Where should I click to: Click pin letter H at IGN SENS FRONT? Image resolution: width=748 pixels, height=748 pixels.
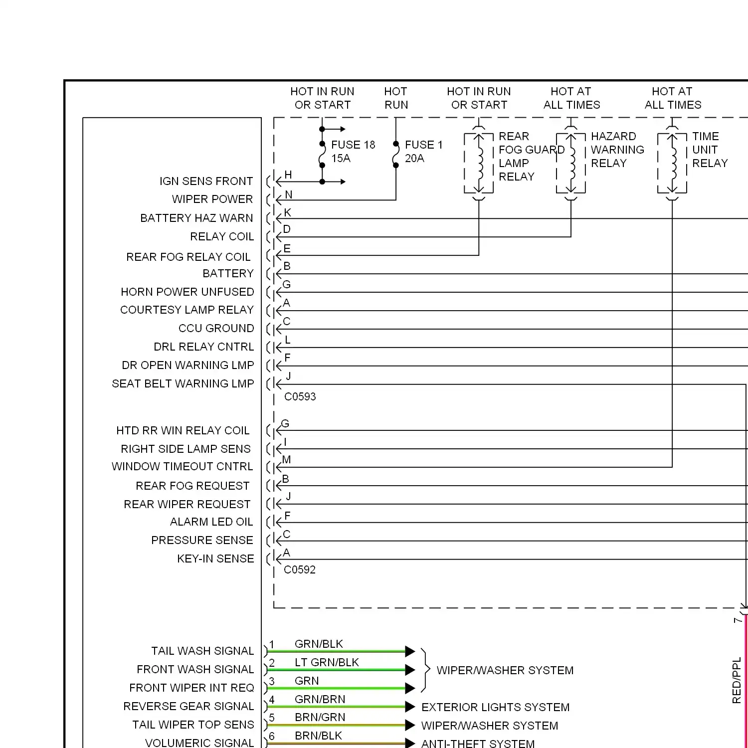[x=288, y=175]
